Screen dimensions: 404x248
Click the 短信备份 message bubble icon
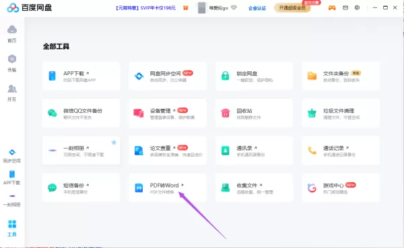pos(52,188)
